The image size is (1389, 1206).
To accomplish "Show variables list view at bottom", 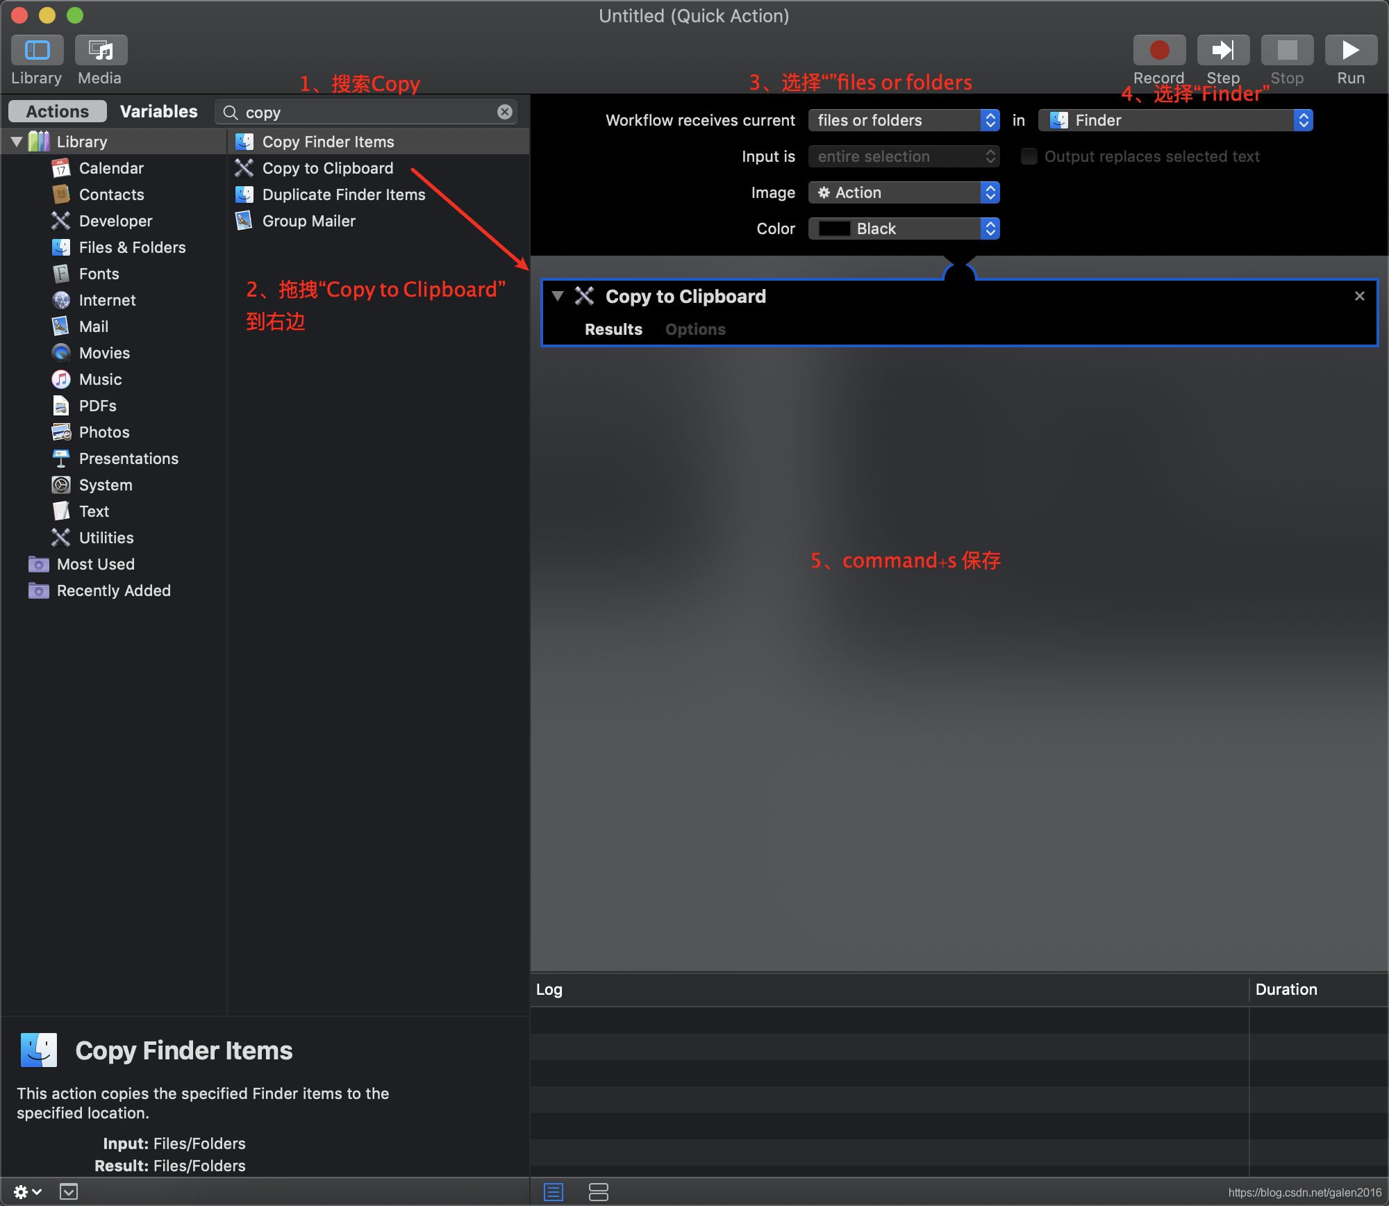I will point(598,1192).
